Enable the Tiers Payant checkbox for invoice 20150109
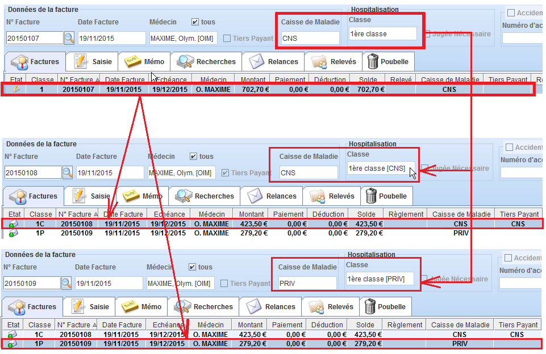This screenshot has width=546, height=354. [x=224, y=284]
